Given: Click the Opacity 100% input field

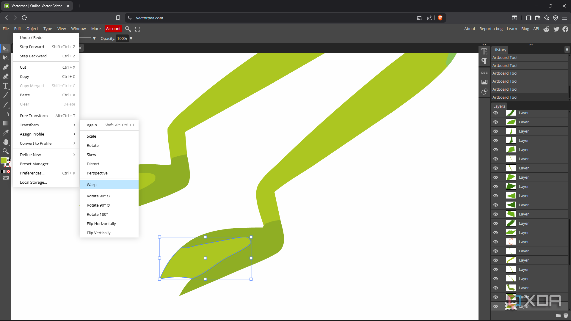Looking at the screenshot, I should tap(122, 38).
